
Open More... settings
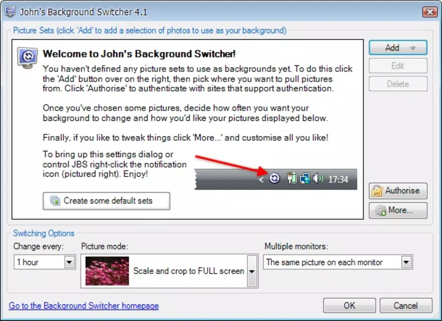[398, 210]
